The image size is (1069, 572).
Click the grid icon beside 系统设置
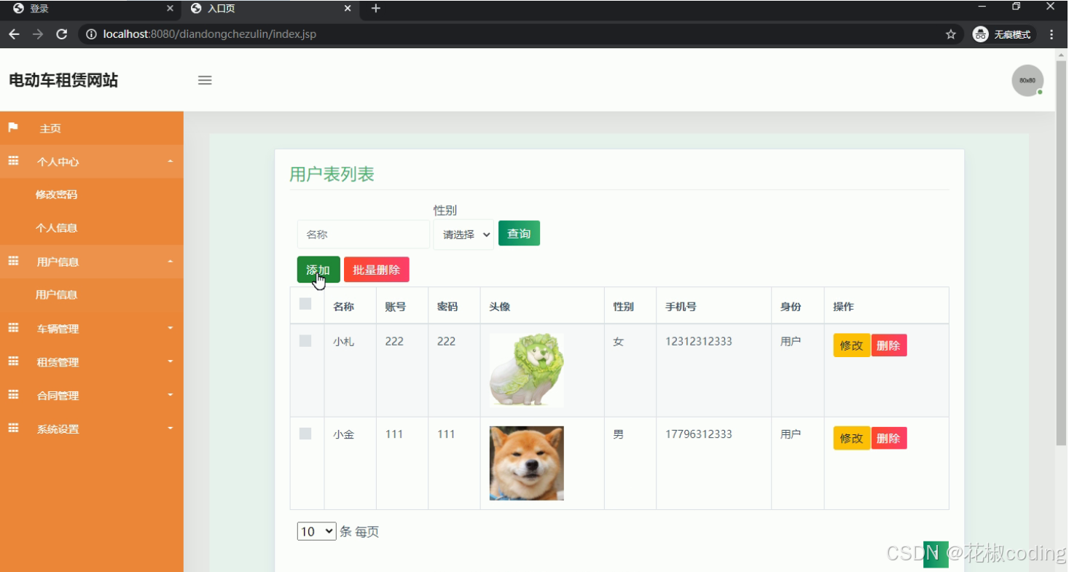point(12,428)
